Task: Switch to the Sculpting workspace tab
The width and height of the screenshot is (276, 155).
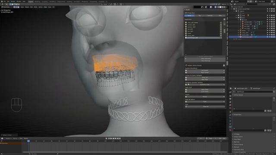Action: [x=45, y=2]
